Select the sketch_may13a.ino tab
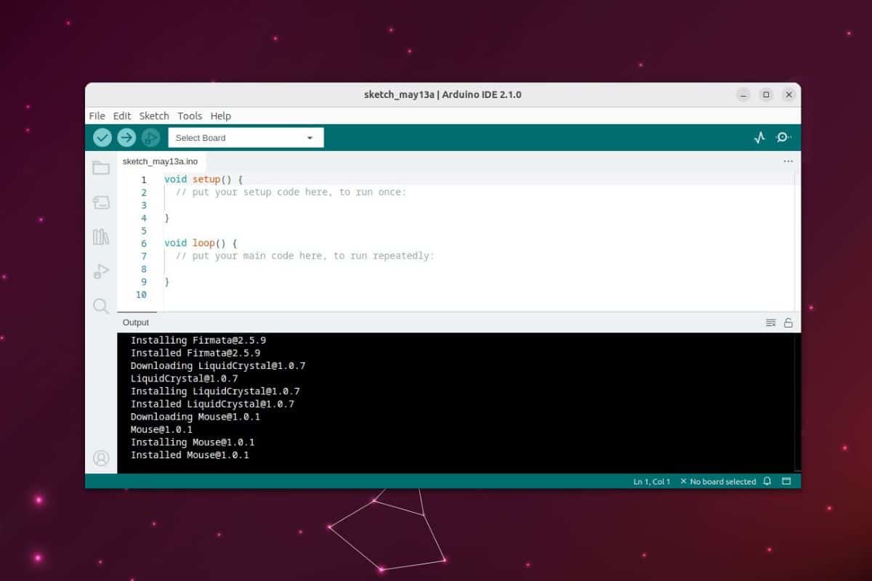The width and height of the screenshot is (872, 581). point(160,161)
